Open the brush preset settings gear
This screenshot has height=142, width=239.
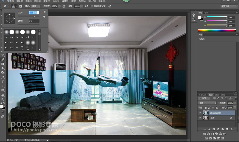pyautogui.click(x=45, y=12)
